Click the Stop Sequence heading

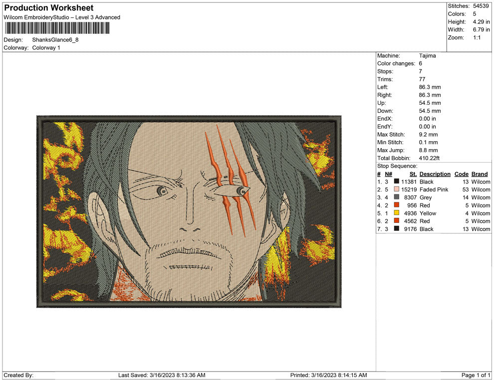pos(397,166)
